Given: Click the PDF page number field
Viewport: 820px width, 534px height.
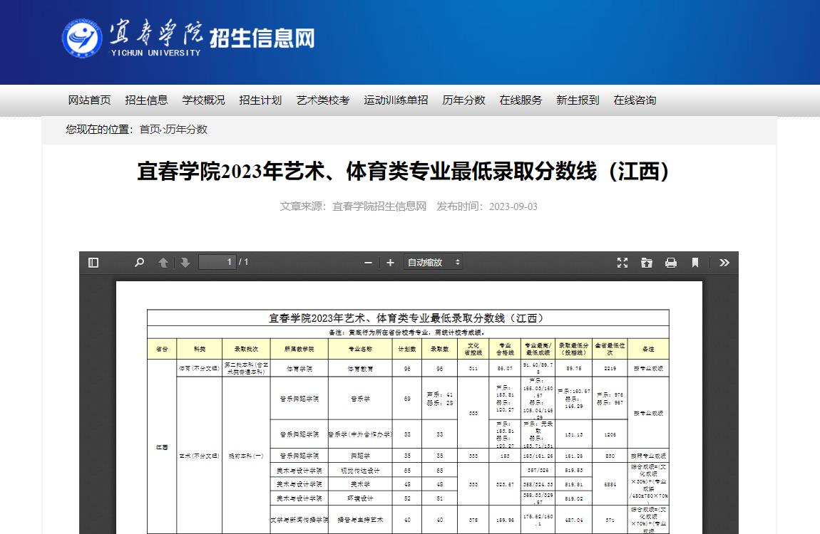Looking at the screenshot, I should [x=217, y=262].
